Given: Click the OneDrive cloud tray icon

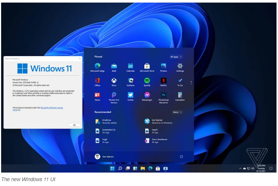Looking at the screenshot, I should point(244,168).
